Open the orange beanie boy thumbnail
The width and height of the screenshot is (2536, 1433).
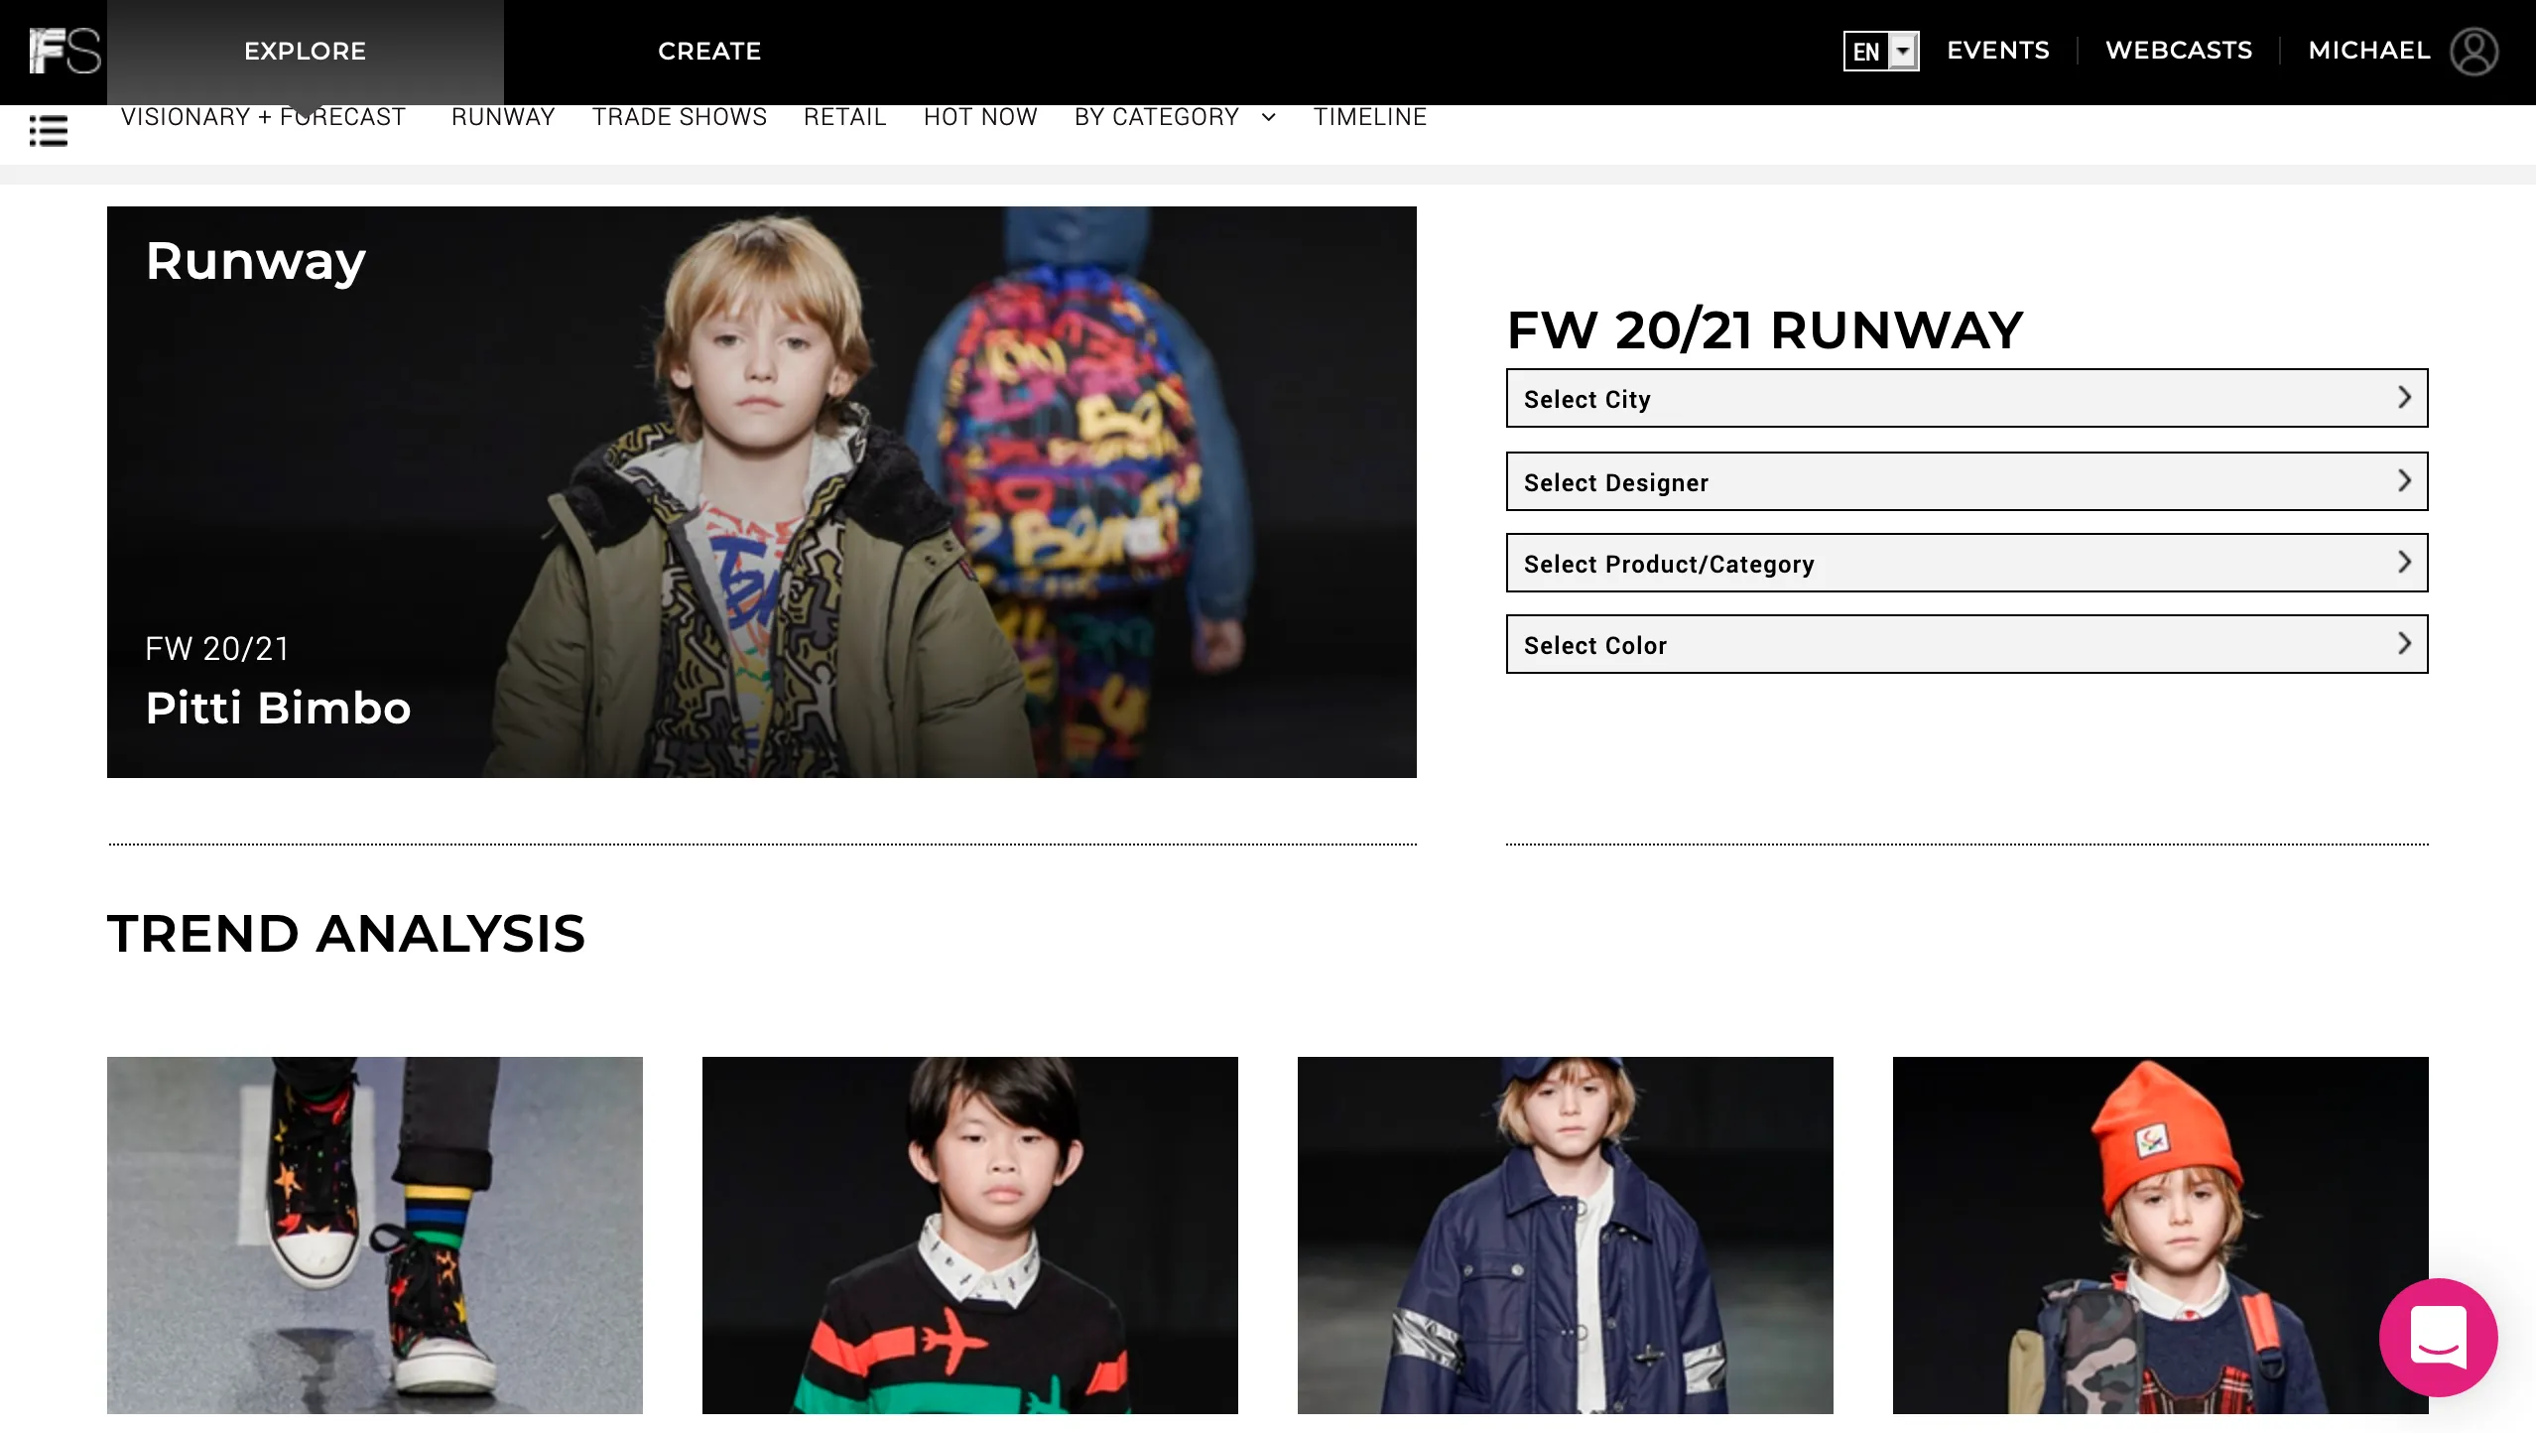[x=2161, y=1235]
